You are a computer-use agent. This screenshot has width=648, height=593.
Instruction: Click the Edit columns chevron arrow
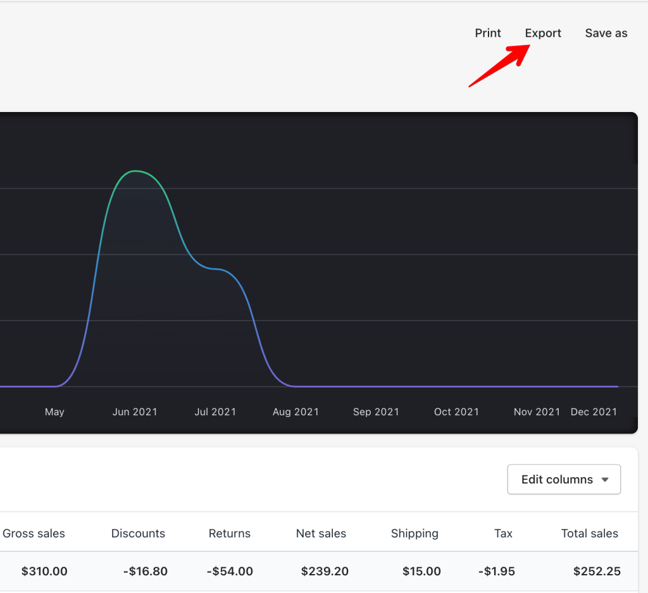pos(606,480)
